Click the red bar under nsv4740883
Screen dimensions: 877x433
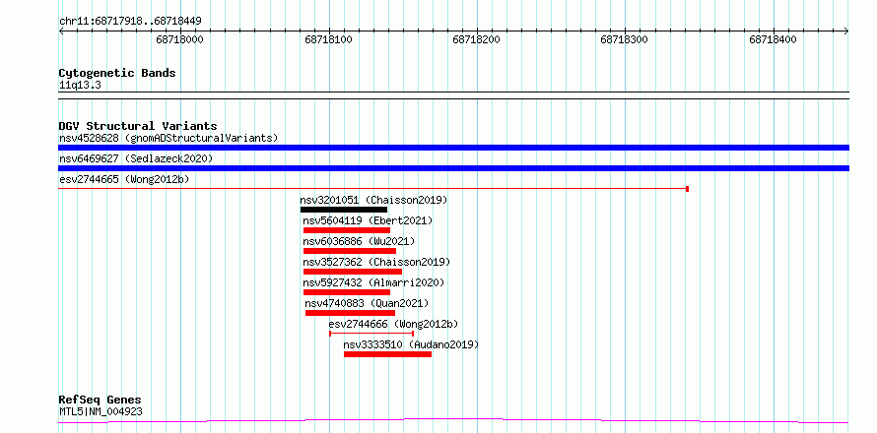(x=350, y=313)
